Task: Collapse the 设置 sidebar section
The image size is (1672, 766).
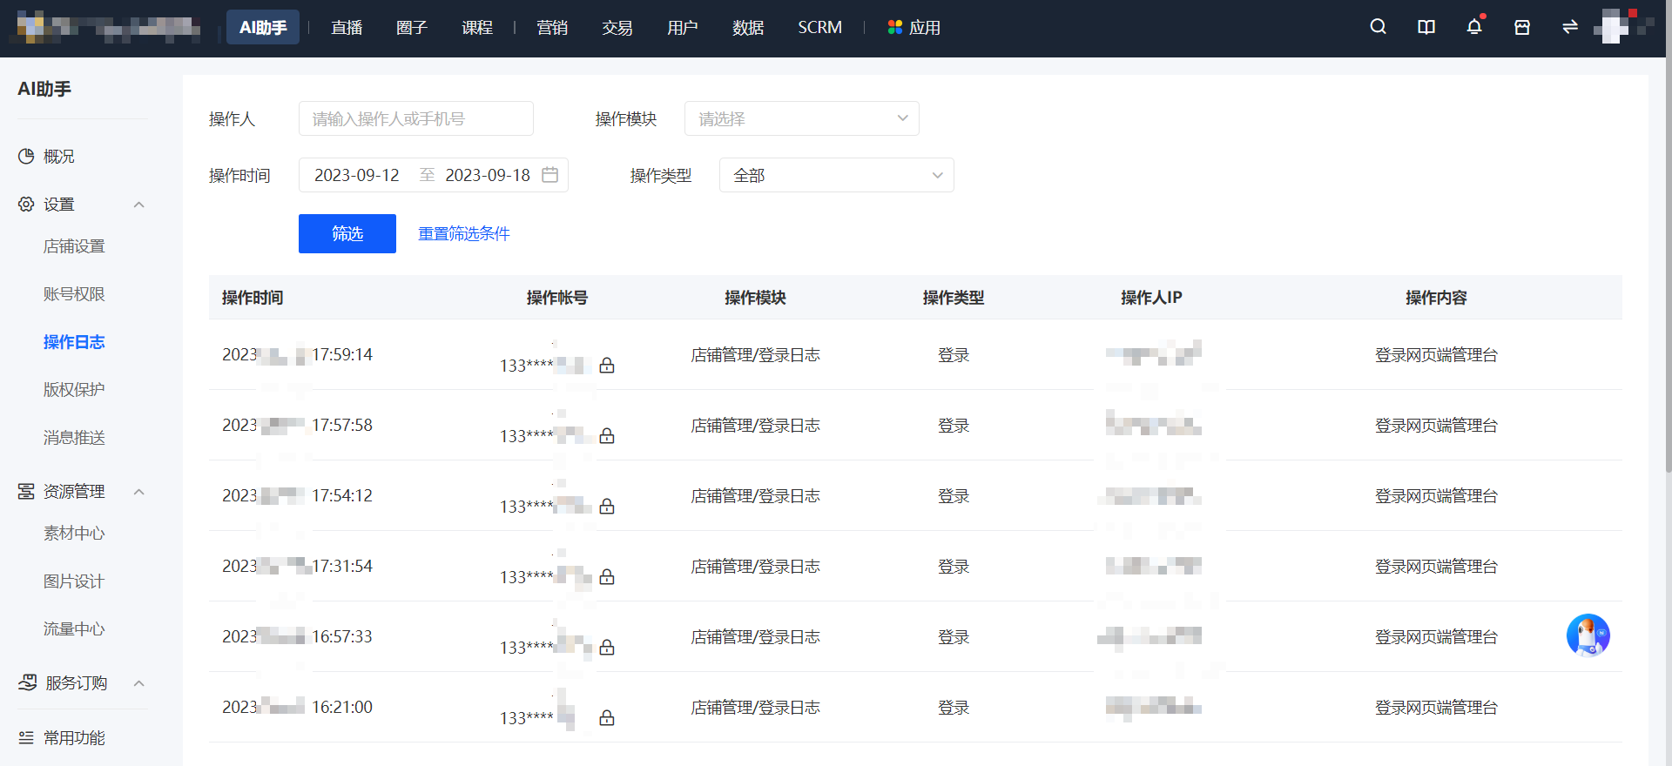Action: [x=138, y=205]
